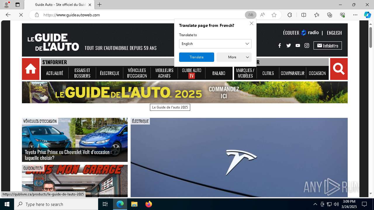Open the Dans mon garage video thumbnail
This screenshot has width=374, height=210.
point(75,181)
